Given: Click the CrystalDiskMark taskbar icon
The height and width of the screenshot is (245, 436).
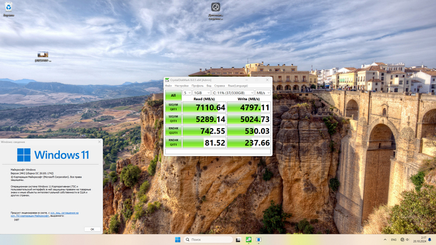Looking at the screenshot, I should pos(249,239).
